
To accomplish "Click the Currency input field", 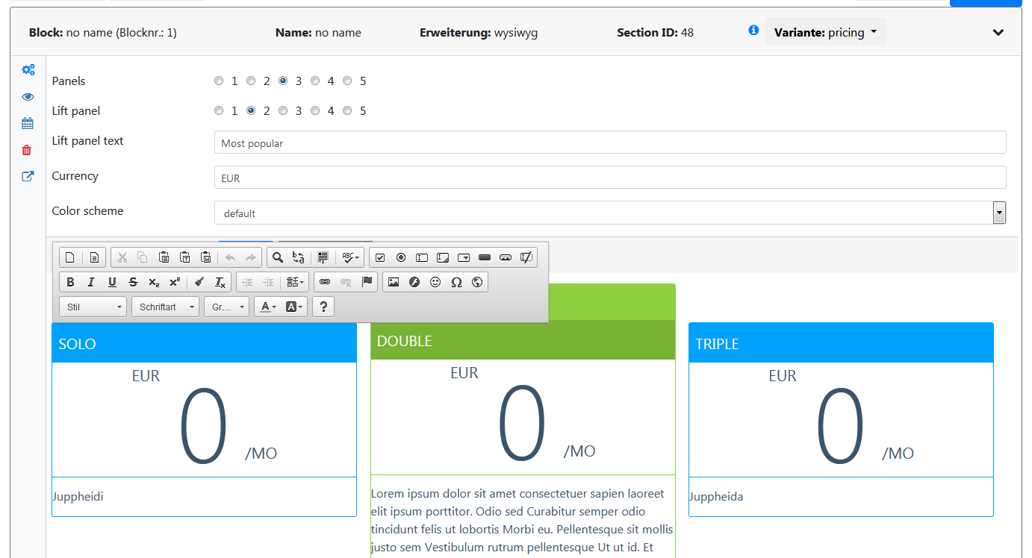I will [x=610, y=178].
